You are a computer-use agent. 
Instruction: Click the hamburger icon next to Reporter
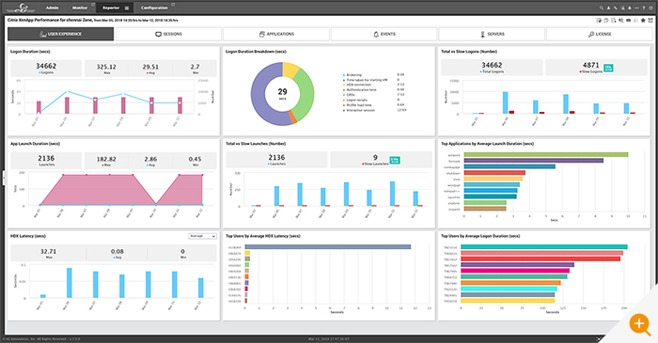click(x=127, y=8)
